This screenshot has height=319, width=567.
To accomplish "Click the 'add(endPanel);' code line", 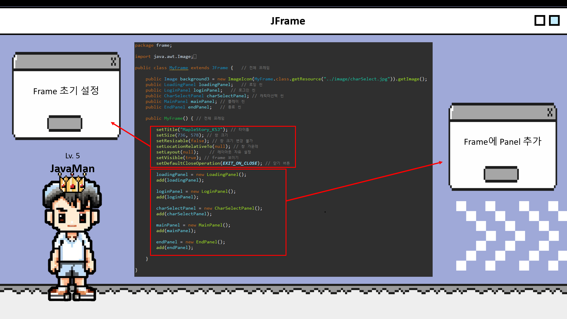I will [175, 248].
